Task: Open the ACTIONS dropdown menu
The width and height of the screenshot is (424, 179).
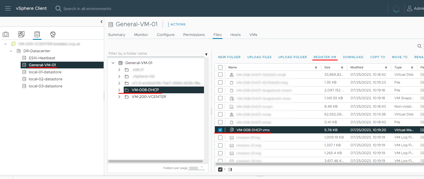Action: click(x=176, y=24)
